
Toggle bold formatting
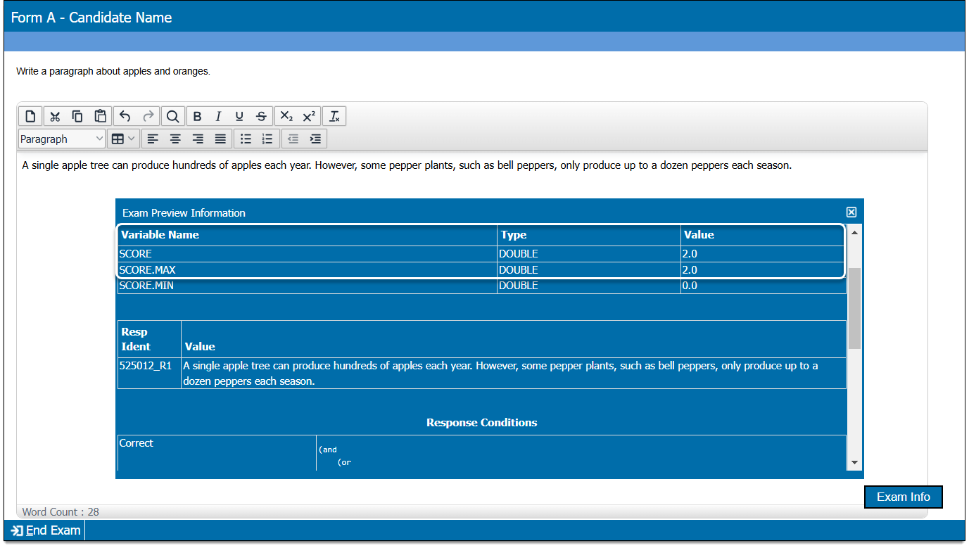[x=197, y=116]
